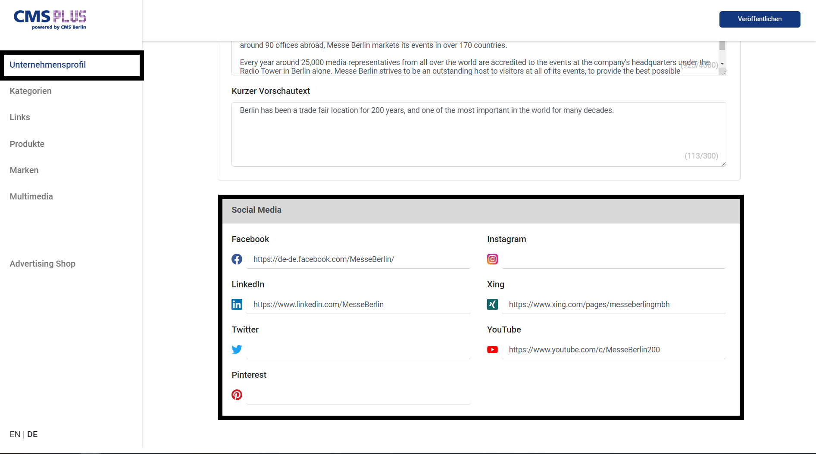Click into the Xing URL field
This screenshot has height=454, width=816.
coord(614,305)
